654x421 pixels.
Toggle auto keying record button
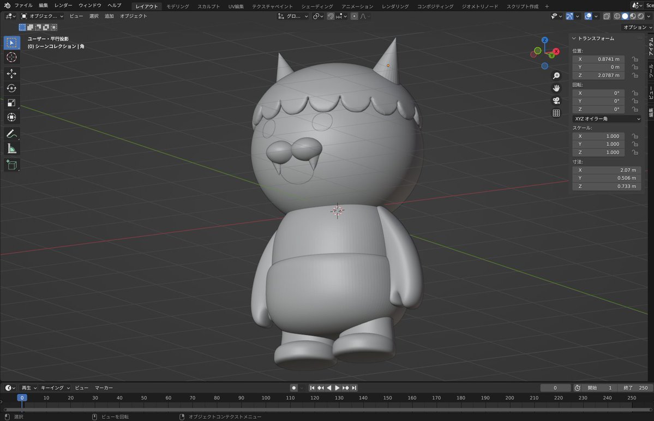(293, 388)
